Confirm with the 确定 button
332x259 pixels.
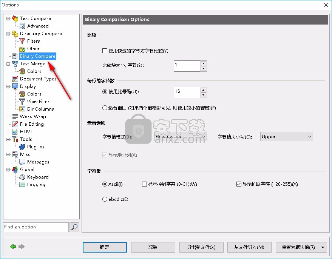[105, 247]
